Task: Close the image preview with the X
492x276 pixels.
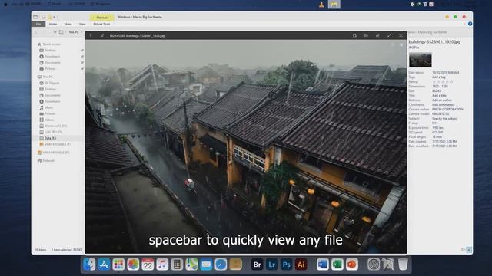Action: 401,35
